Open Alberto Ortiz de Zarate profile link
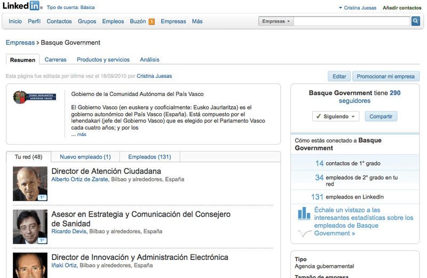Image resolution: width=427 pixels, height=278 pixels. tap(80, 179)
